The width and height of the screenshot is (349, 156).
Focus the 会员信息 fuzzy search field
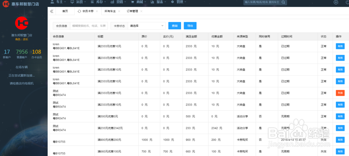[x=89, y=26]
